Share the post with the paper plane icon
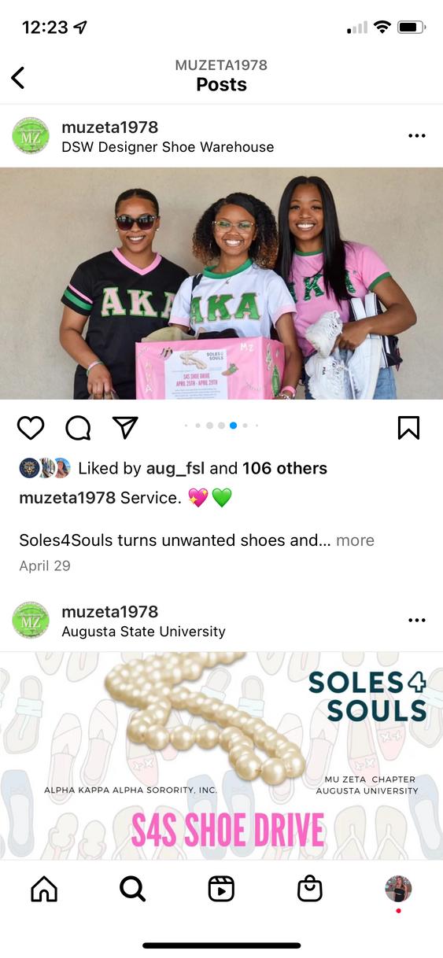The image size is (443, 958). point(125,428)
